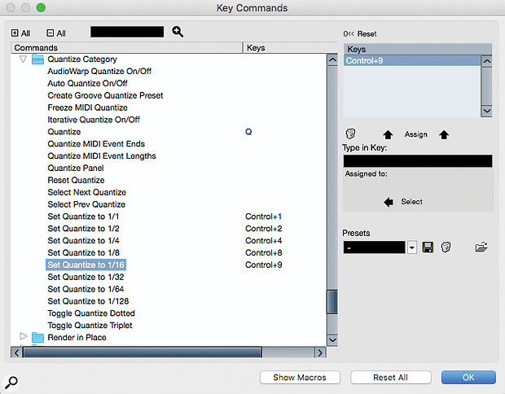The height and width of the screenshot is (394, 505).
Task: Collapse the Quantize Category tree
Action: [x=23, y=59]
